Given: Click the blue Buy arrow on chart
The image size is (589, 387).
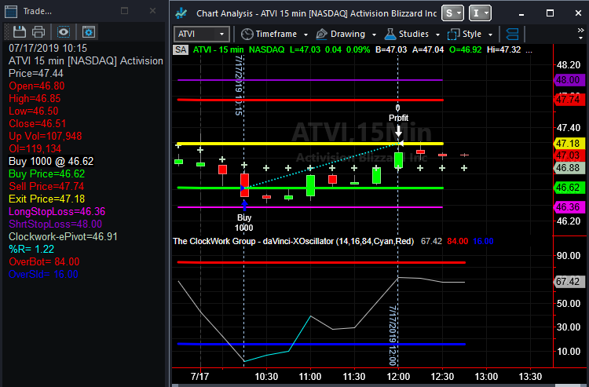Looking at the screenshot, I should (x=244, y=206).
